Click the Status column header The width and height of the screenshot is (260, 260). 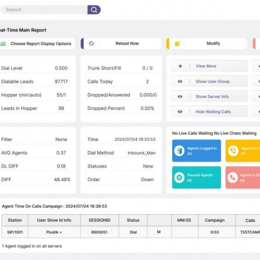[133, 220]
